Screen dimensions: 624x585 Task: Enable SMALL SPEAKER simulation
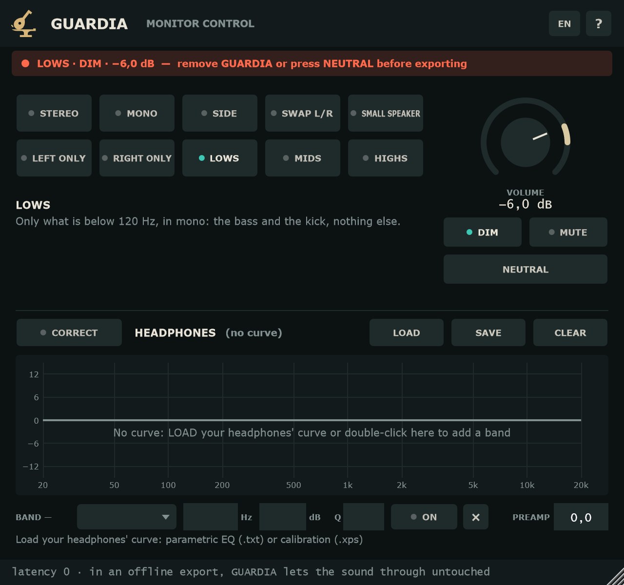386,113
